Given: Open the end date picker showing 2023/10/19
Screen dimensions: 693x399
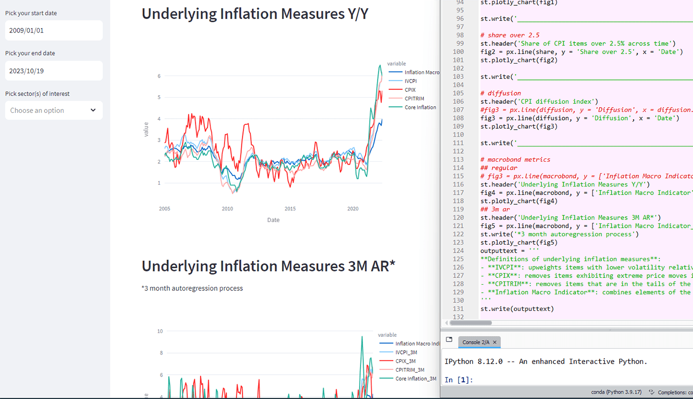Looking at the screenshot, I should point(54,70).
